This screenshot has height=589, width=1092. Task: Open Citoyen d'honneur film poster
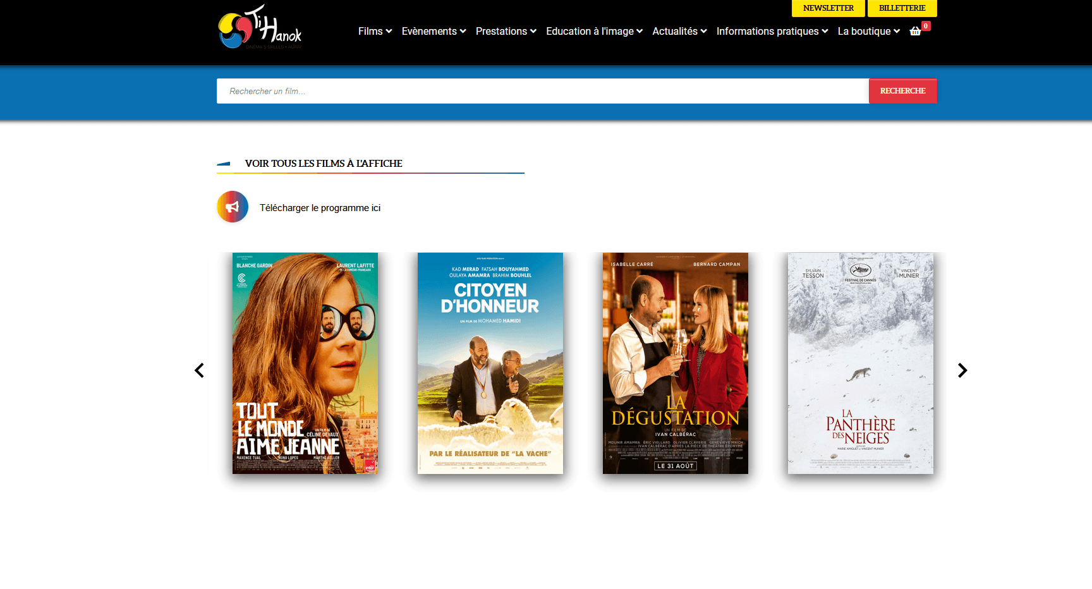490,363
